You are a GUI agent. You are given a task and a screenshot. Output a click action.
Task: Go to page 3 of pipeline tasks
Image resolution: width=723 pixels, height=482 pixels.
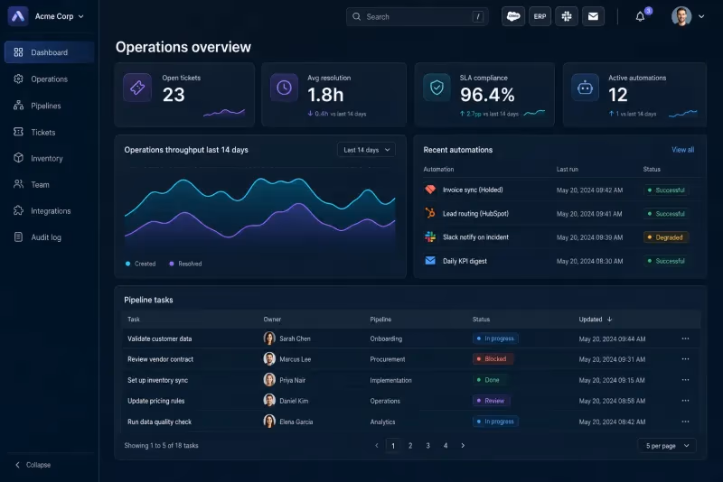pyautogui.click(x=427, y=446)
